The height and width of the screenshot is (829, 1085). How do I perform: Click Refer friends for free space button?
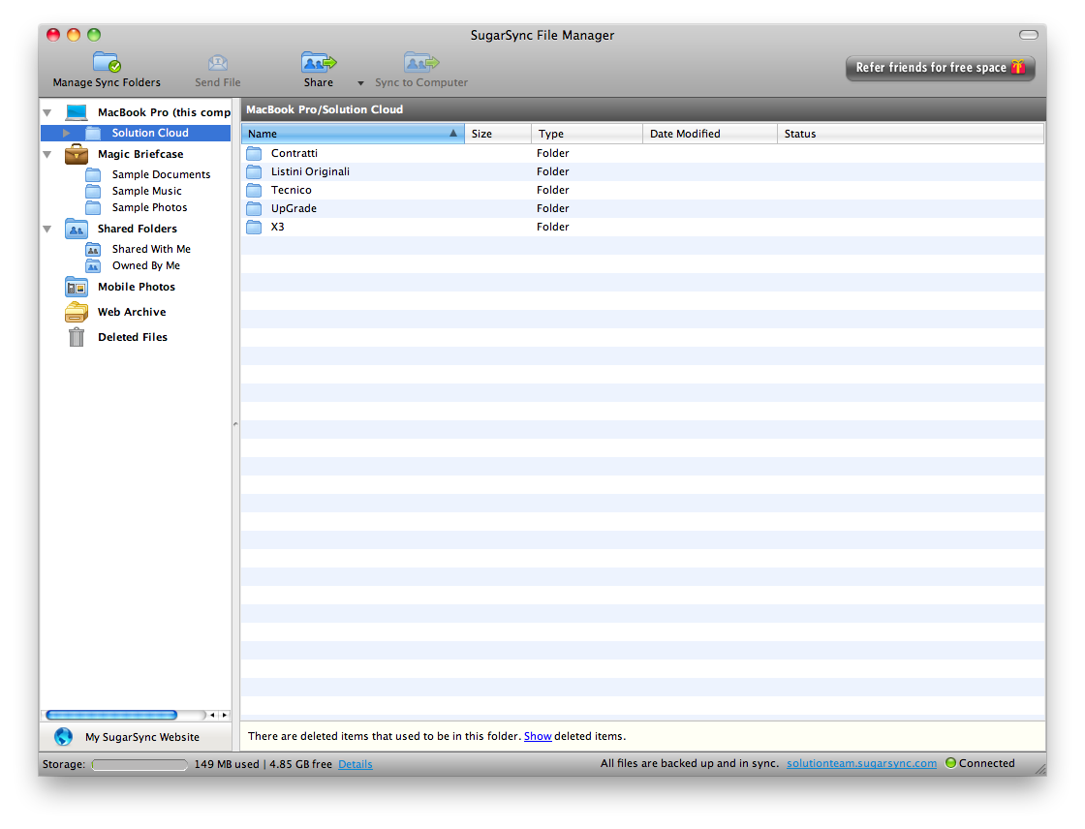[941, 68]
